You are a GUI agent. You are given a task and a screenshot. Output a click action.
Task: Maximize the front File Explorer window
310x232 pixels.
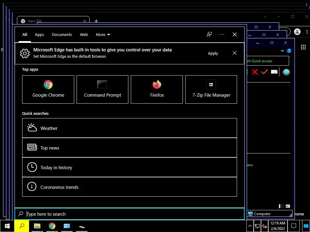coord(272,43)
